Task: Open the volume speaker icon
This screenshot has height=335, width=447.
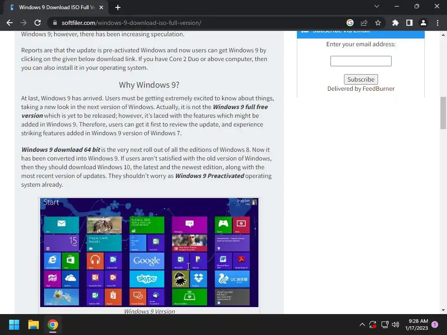Action: coord(395,325)
